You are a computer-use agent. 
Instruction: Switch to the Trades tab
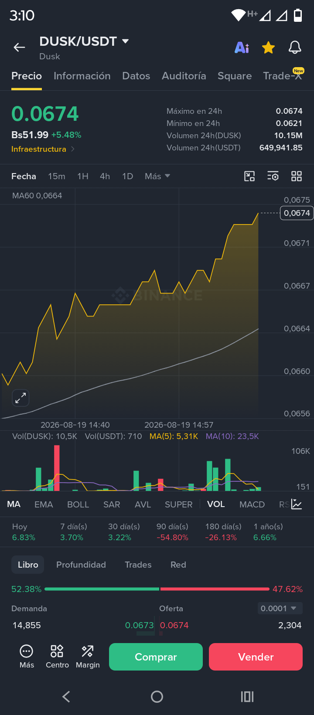tap(138, 565)
